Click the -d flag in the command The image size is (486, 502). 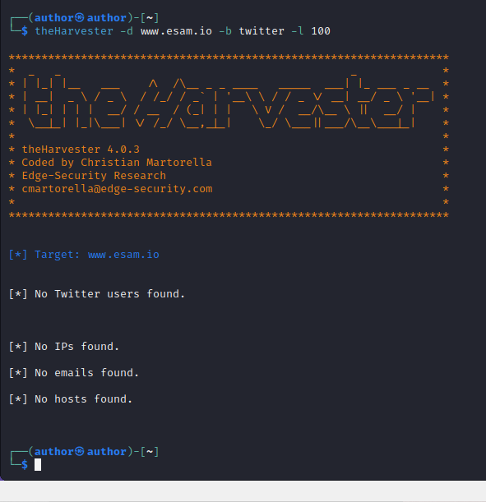coord(127,31)
